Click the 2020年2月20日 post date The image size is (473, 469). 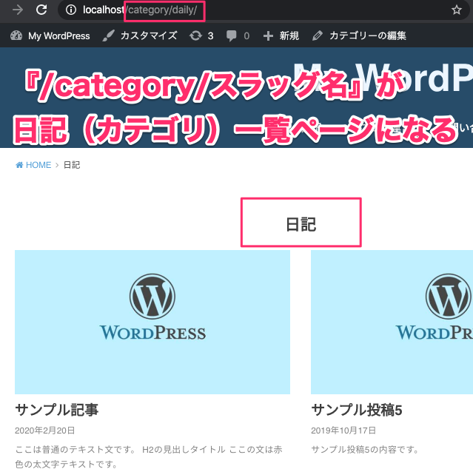pos(44,431)
